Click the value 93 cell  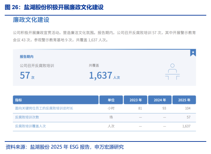click(164, 108)
